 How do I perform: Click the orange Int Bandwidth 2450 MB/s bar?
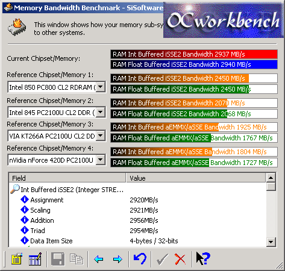194,78
